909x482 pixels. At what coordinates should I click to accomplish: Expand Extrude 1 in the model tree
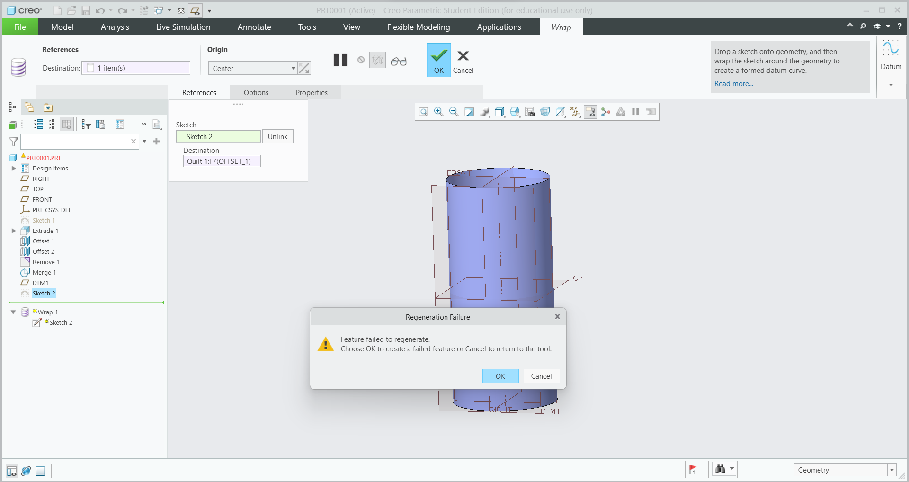pyautogui.click(x=13, y=231)
